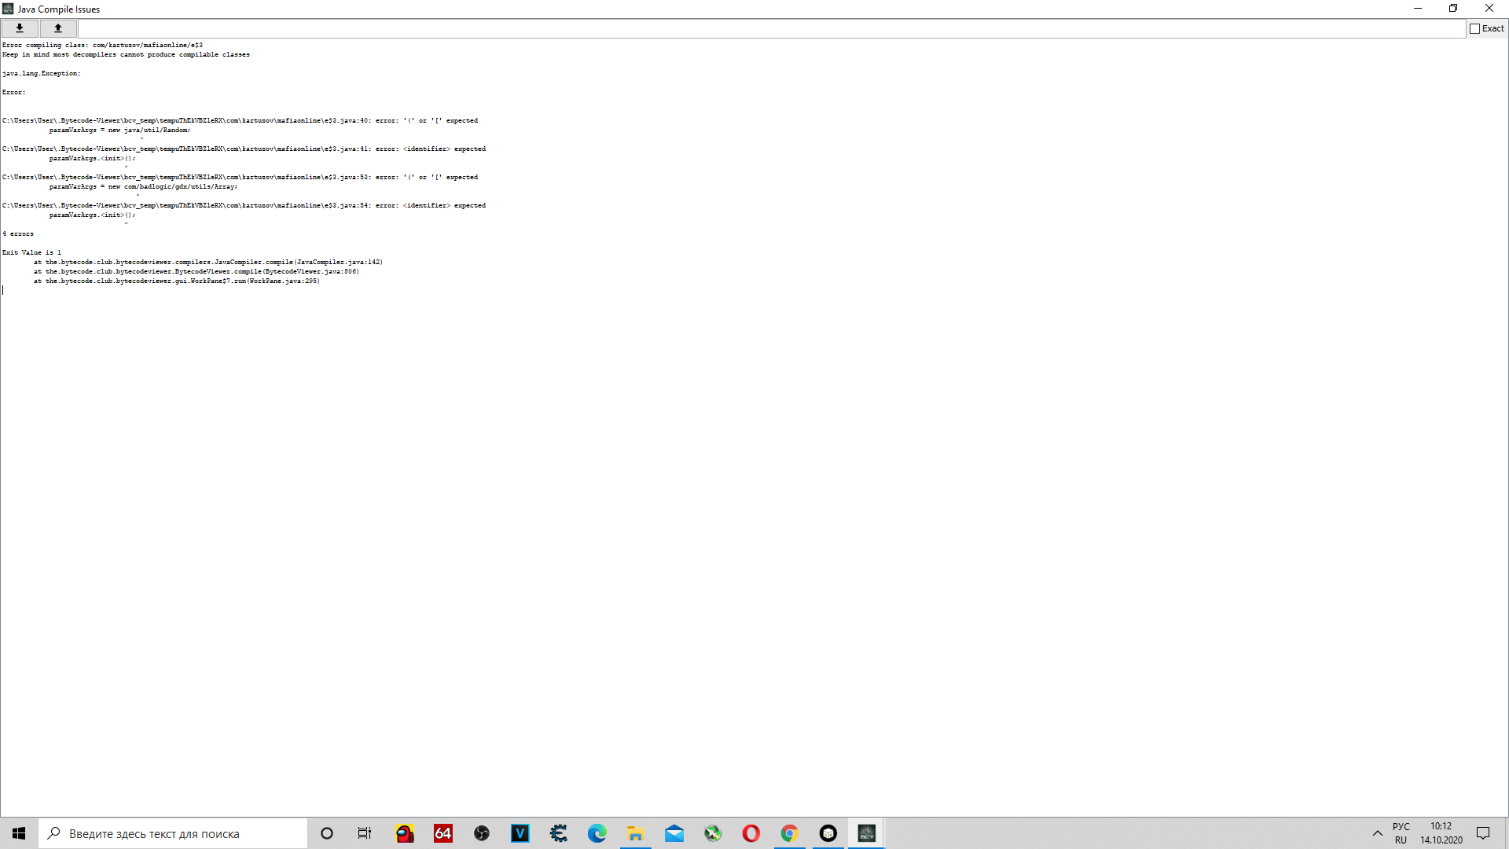Image resolution: width=1509 pixels, height=849 pixels.
Task: Open File Explorer from the taskbar
Action: [636, 832]
